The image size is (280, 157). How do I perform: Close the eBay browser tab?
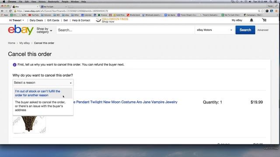click(38, 7)
